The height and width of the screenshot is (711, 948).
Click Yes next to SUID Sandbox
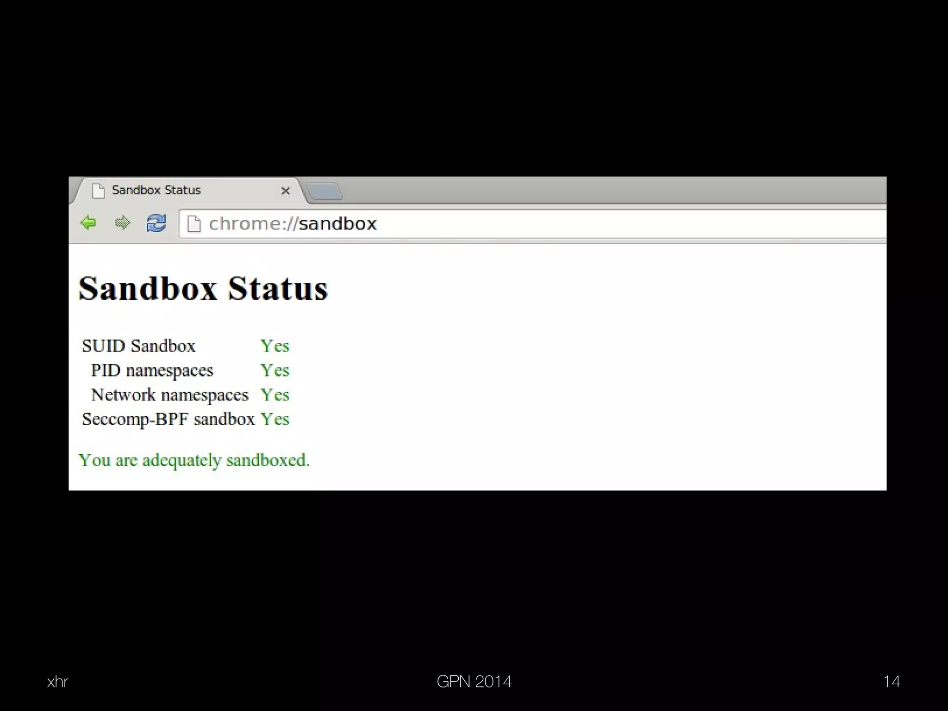(275, 346)
